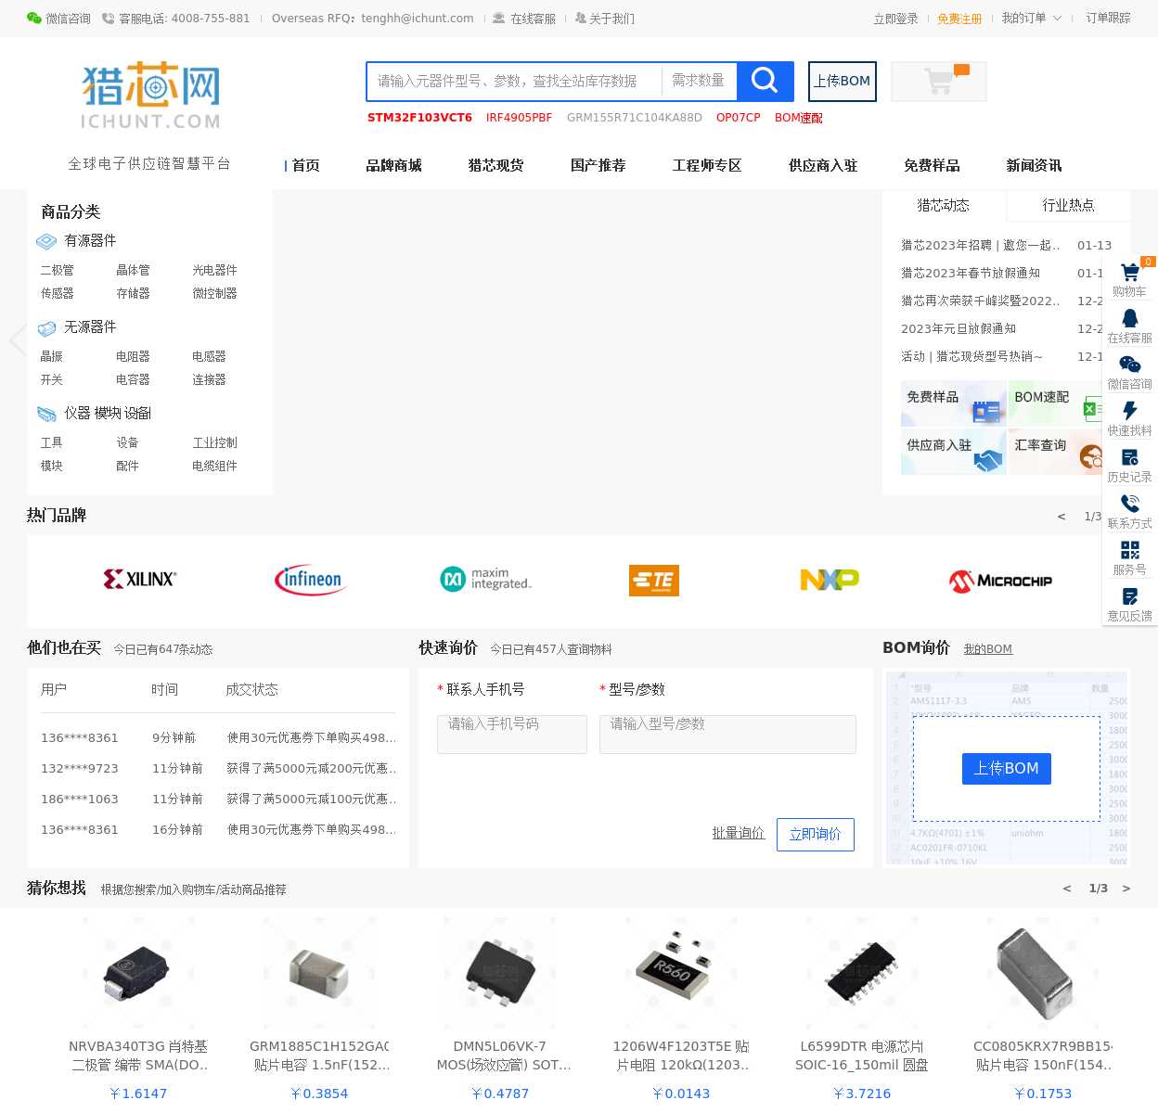Focus the 请输入型号/参数 input
Viewport: 1158px width, 1113px height.
(727, 734)
